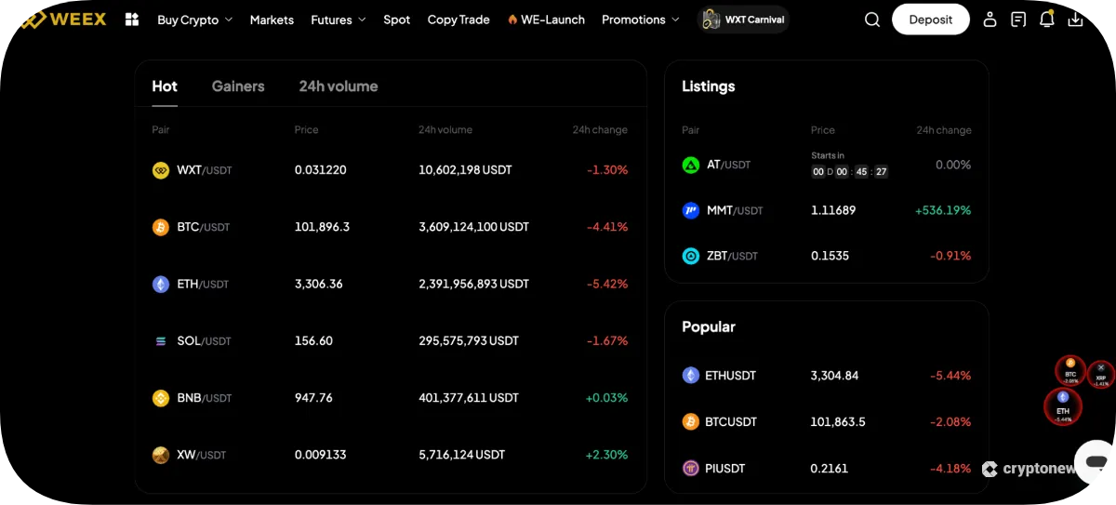Select the MMT/USDT listing row
The height and width of the screenshot is (505, 1116).
(x=826, y=210)
